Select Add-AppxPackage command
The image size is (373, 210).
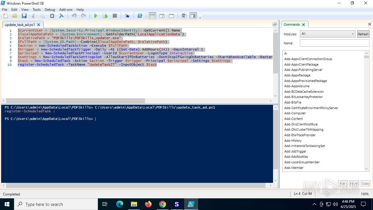[x=297, y=75]
